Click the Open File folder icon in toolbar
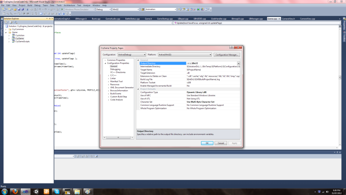Screen dimensions: 346x195 pos(15,9)
